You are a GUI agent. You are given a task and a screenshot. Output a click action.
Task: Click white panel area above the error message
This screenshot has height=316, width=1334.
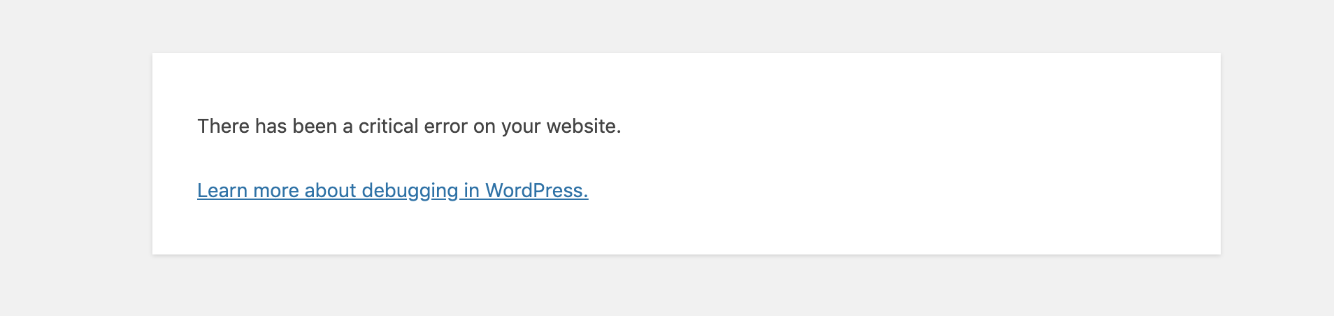coord(685,80)
